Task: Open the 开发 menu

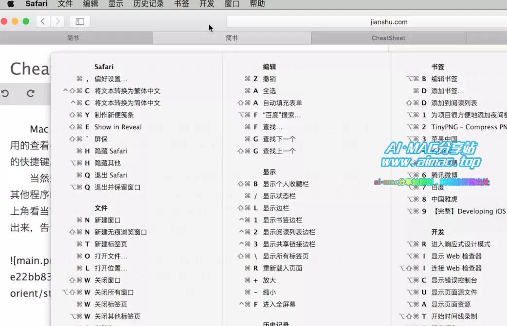Action: pos(207,4)
